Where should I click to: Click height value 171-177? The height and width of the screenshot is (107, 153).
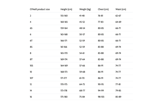[63, 78]
